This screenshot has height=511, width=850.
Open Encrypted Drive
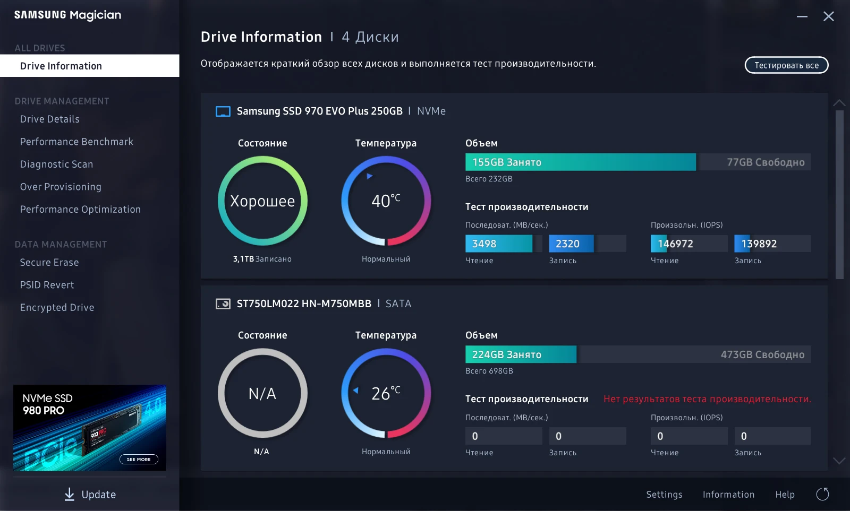pyautogui.click(x=57, y=308)
